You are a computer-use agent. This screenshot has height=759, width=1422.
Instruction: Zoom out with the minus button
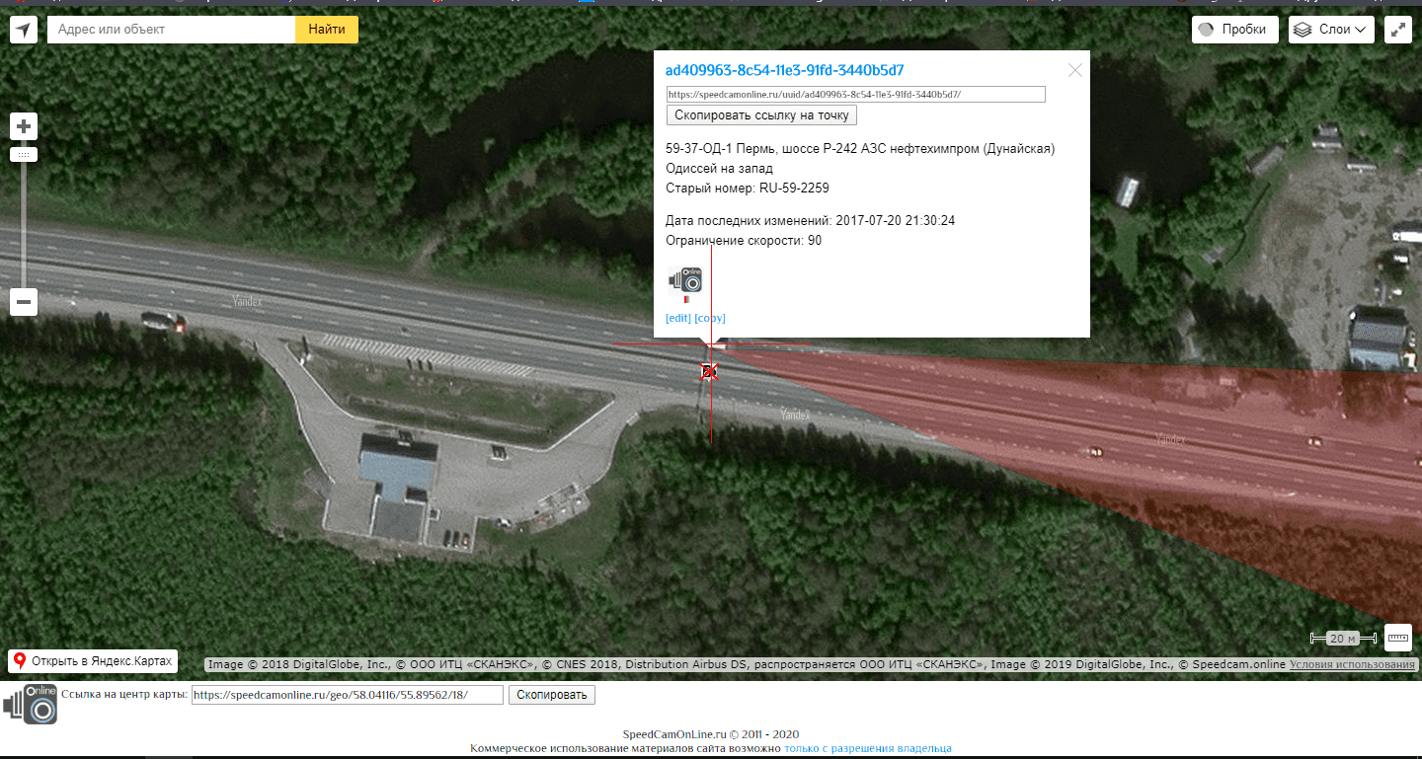pos(24,302)
